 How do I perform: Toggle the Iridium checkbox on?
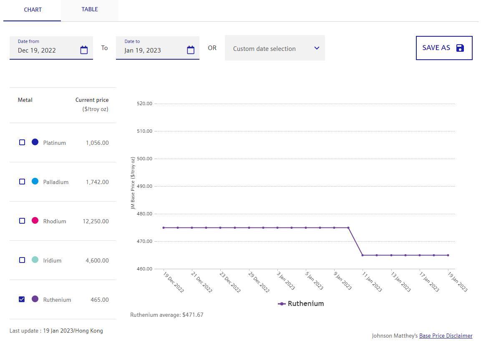[x=22, y=260]
